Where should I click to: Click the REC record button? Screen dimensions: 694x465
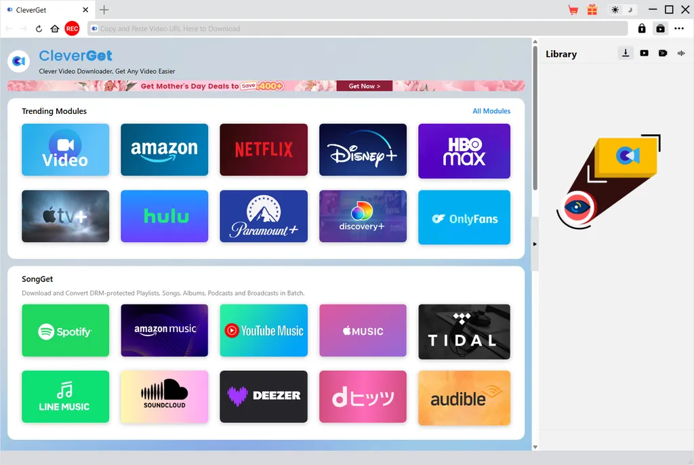pyautogui.click(x=72, y=28)
